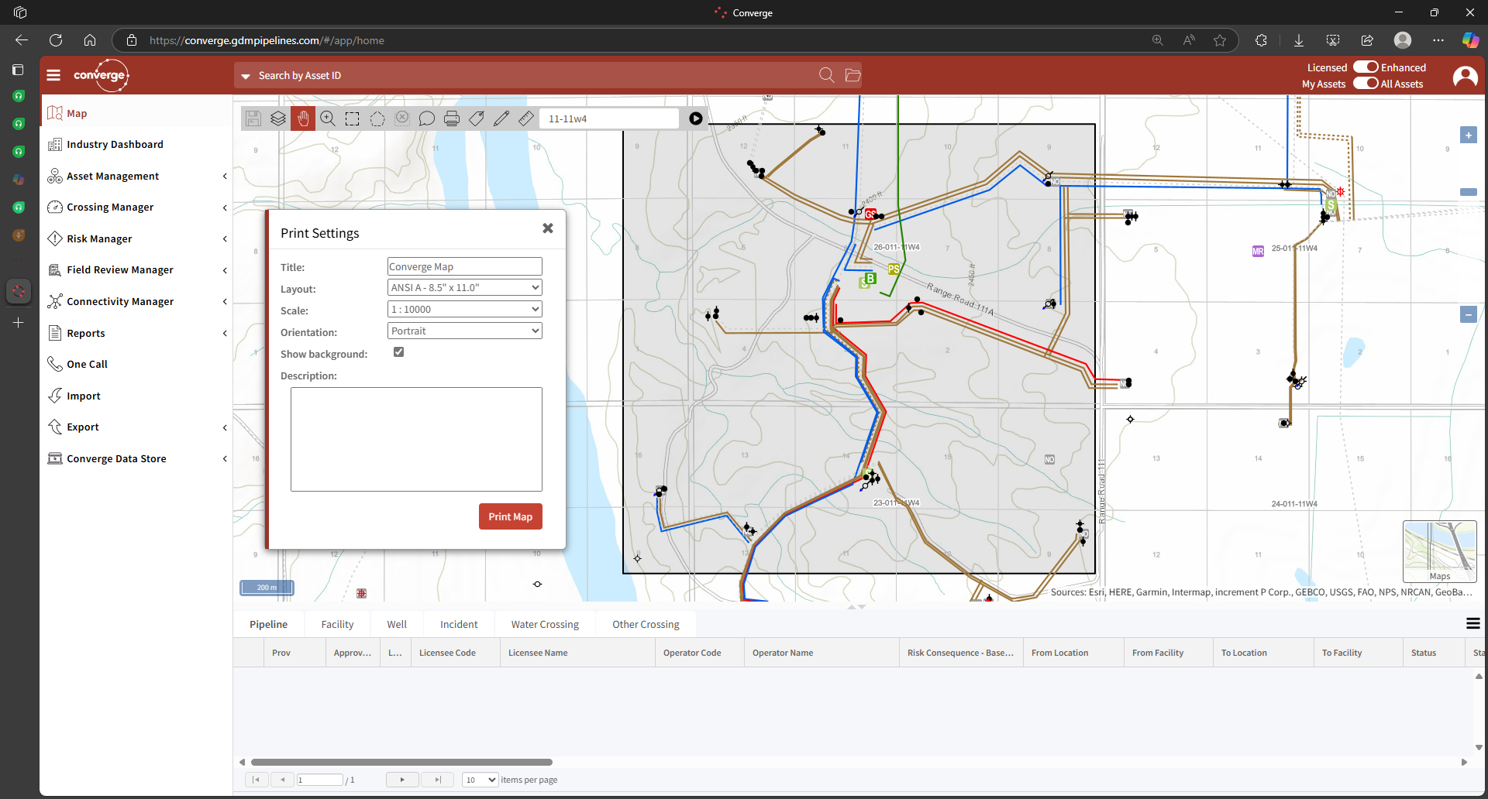Open Import from sidebar
The height and width of the screenshot is (799, 1488).
coord(136,396)
